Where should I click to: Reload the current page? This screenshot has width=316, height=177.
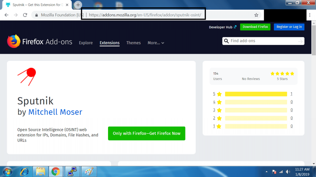[25, 15]
